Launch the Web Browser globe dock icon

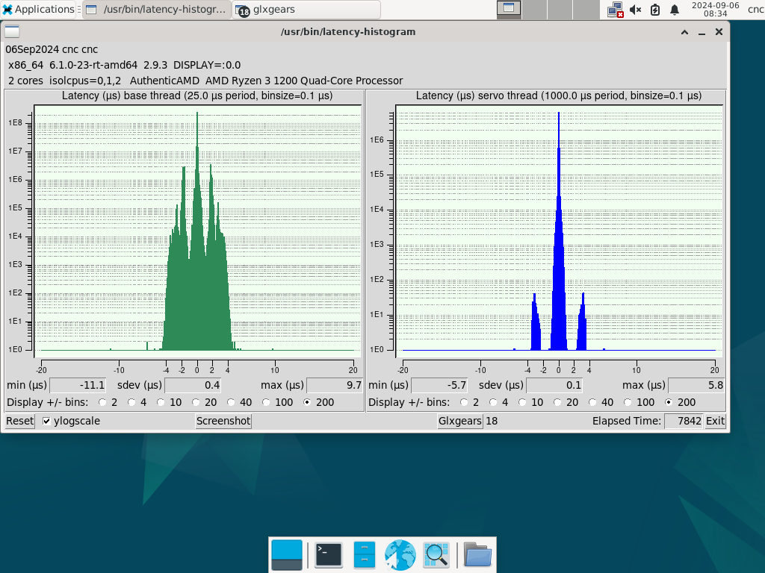(x=400, y=555)
